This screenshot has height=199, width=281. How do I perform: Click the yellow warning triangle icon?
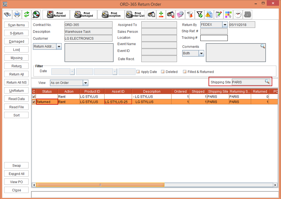point(209,14)
